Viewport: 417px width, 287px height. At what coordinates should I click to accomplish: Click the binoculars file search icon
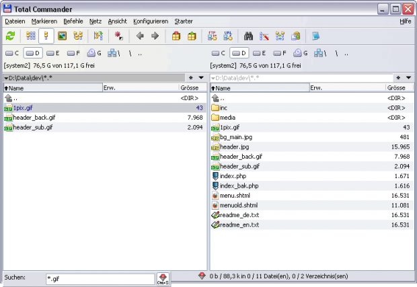pyautogui.click(x=248, y=36)
